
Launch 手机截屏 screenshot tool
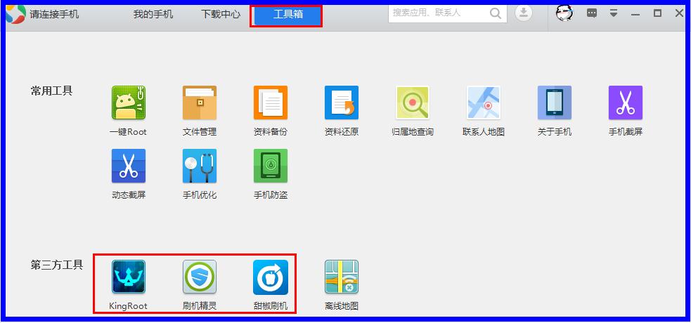pos(626,103)
